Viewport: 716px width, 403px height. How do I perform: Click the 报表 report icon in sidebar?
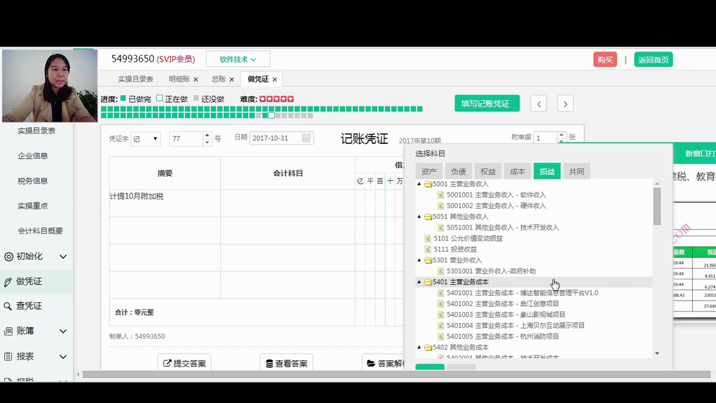tap(8, 356)
